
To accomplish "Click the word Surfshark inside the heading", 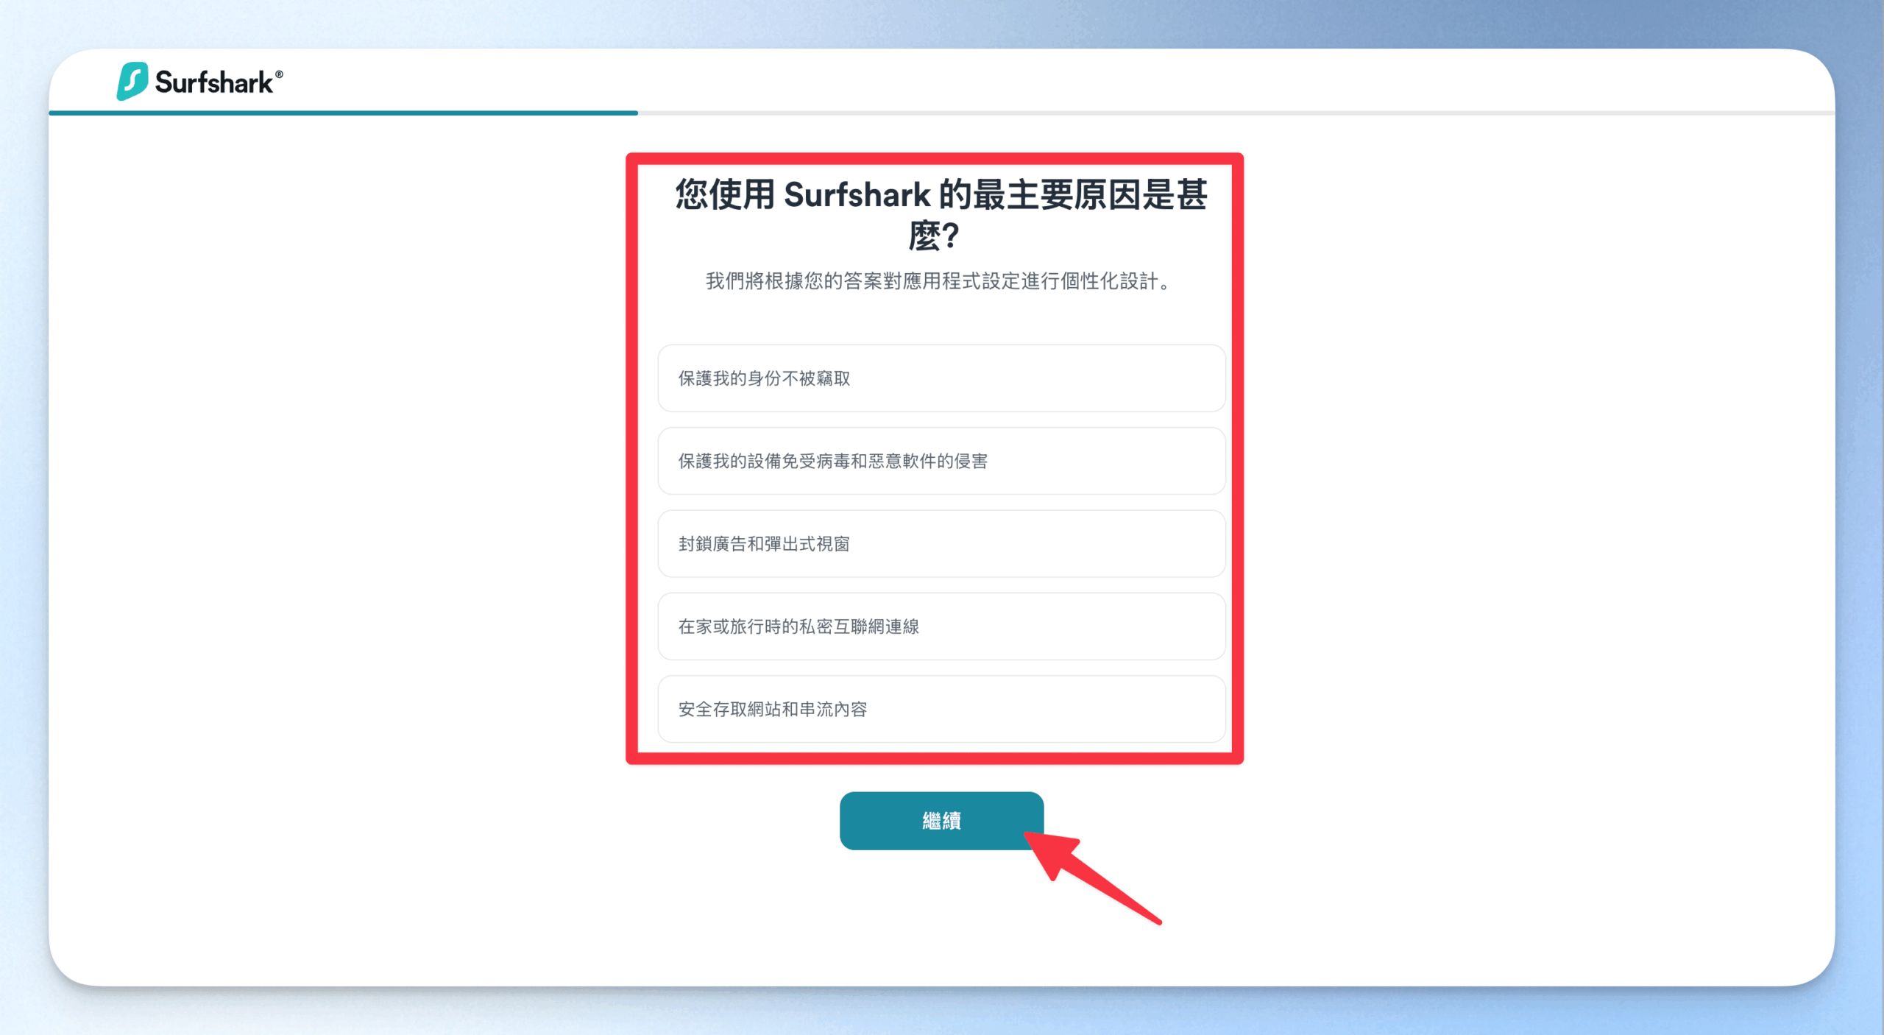I will [x=857, y=196].
